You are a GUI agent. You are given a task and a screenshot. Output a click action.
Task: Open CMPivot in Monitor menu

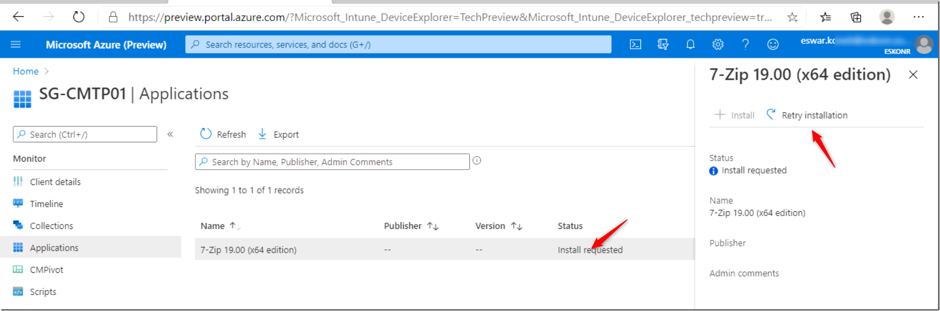click(46, 270)
